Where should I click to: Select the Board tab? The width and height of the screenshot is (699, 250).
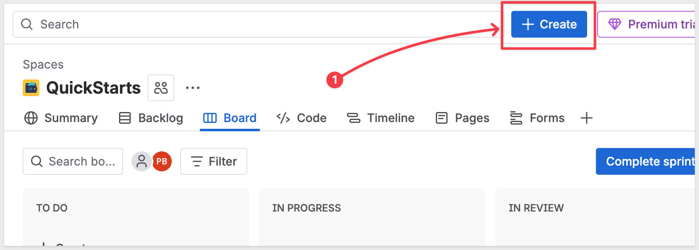tap(230, 118)
